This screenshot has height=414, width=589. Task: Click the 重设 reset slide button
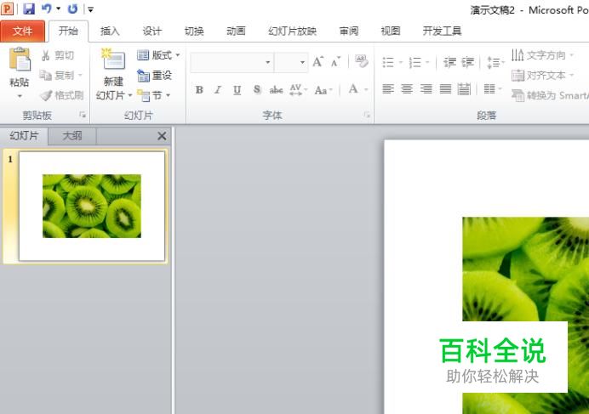(154, 76)
